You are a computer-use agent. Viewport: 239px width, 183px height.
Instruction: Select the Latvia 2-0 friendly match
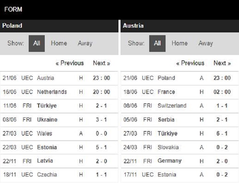tap(59, 161)
